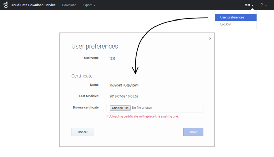Open the Download page in navbar
The height and width of the screenshot is (157, 274).
click(x=69, y=5)
